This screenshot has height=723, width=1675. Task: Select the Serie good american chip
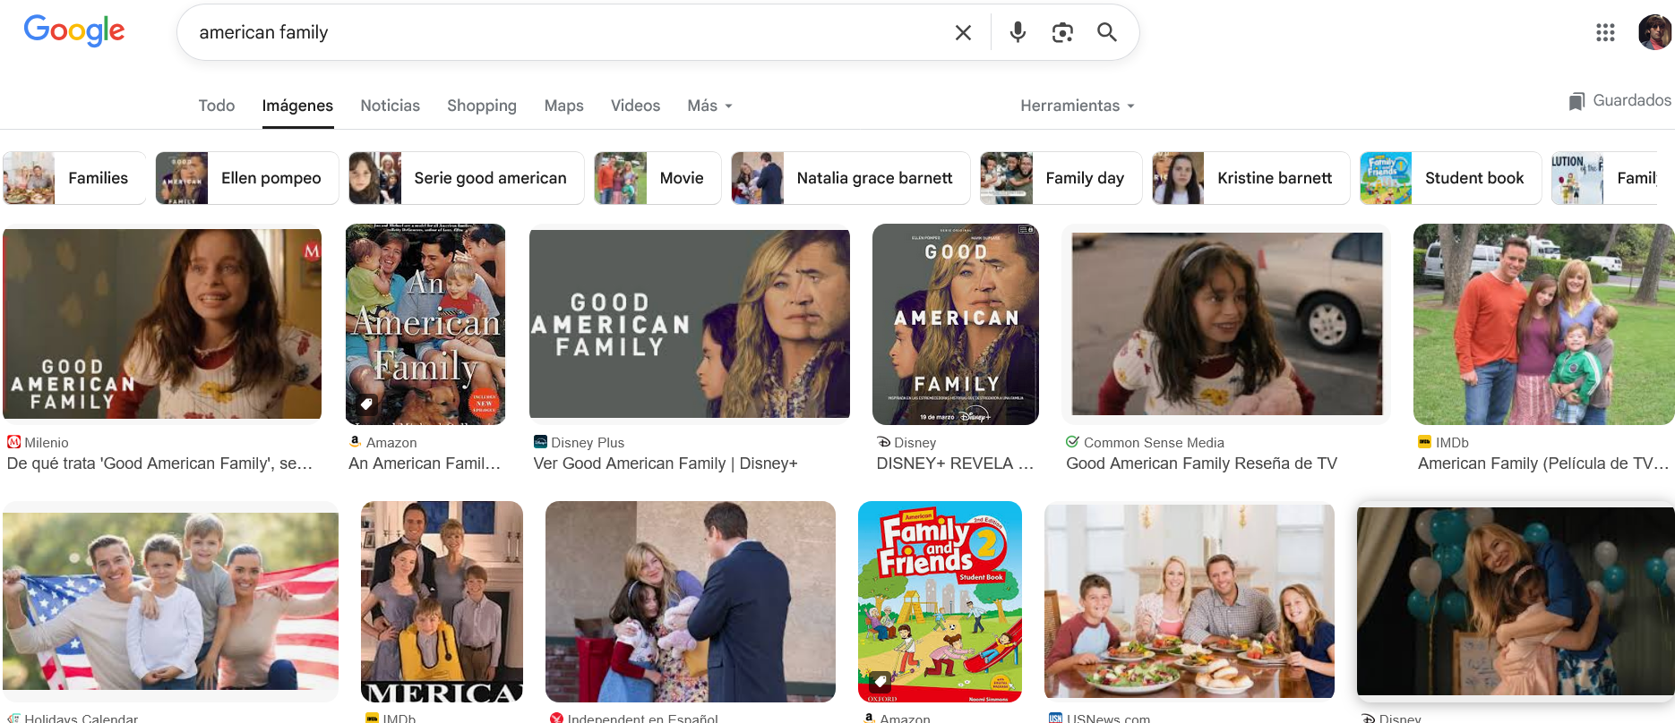466,178
